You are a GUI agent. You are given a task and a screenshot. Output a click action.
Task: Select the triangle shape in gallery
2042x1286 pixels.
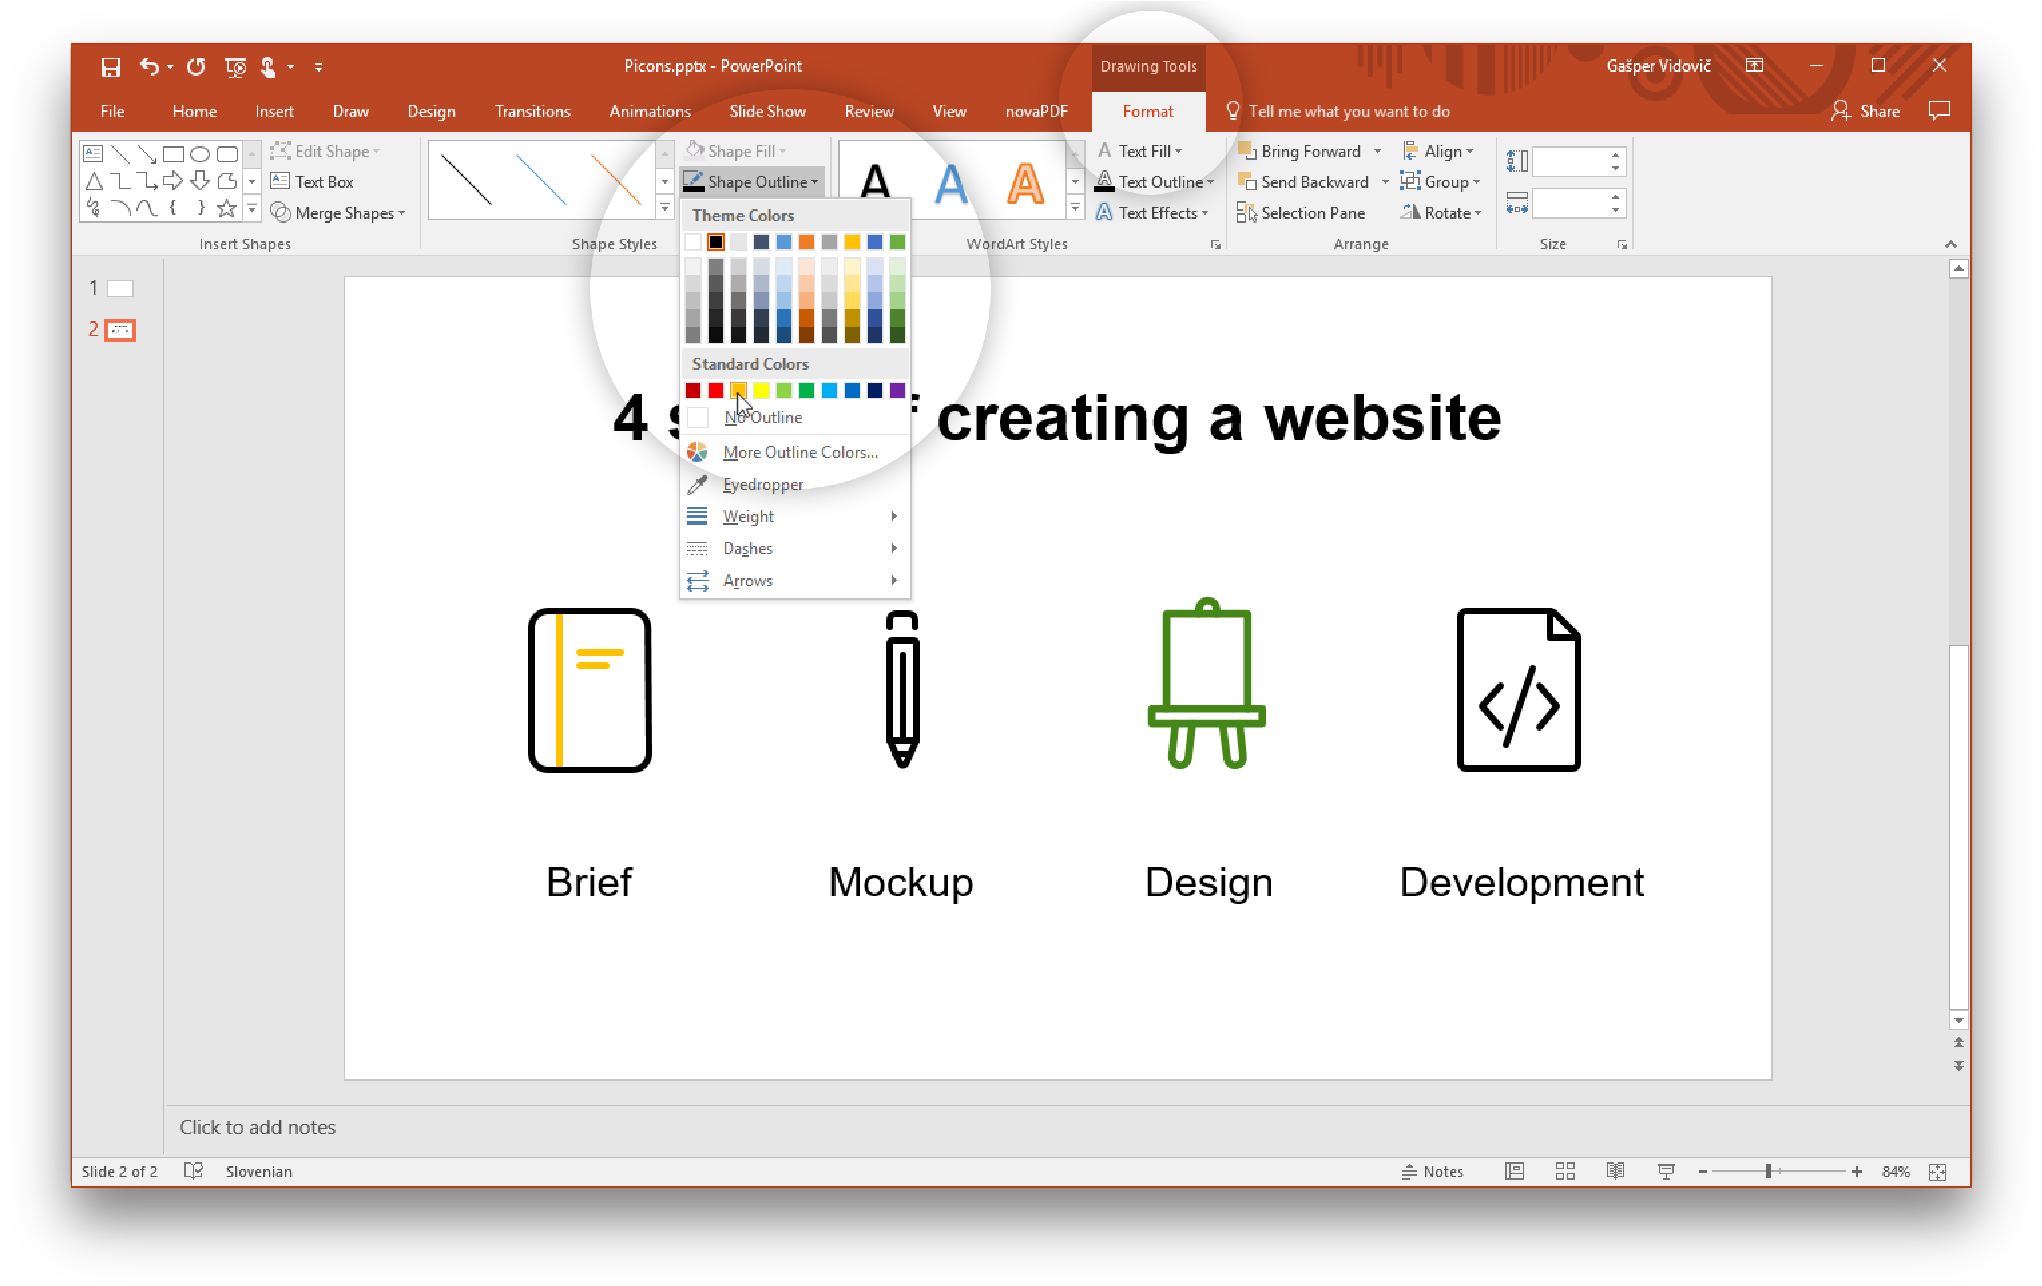(94, 180)
